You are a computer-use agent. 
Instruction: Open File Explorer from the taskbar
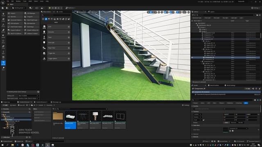(12, 145)
